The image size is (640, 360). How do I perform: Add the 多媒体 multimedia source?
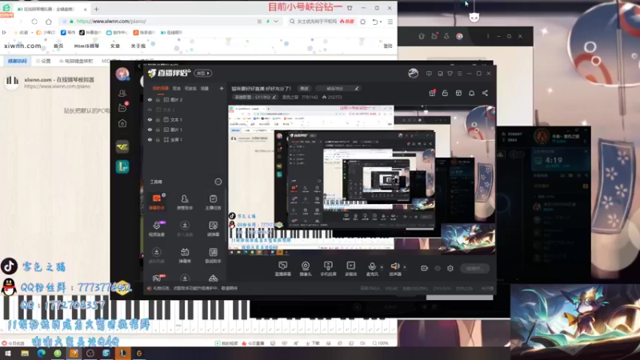(x=351, y=269)
